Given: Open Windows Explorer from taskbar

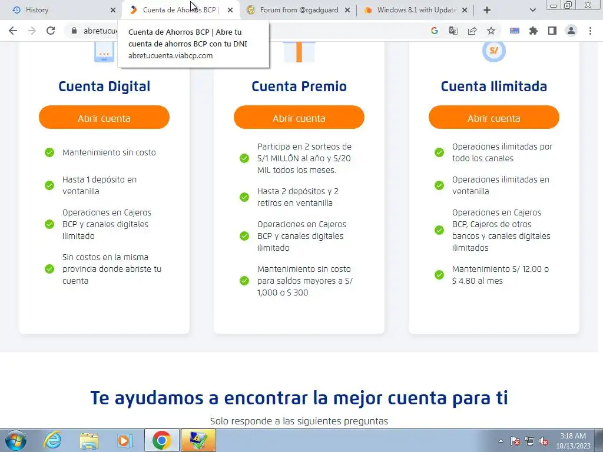Looking at the screenshot, I should pyautogui.click(x=89, y=440).
